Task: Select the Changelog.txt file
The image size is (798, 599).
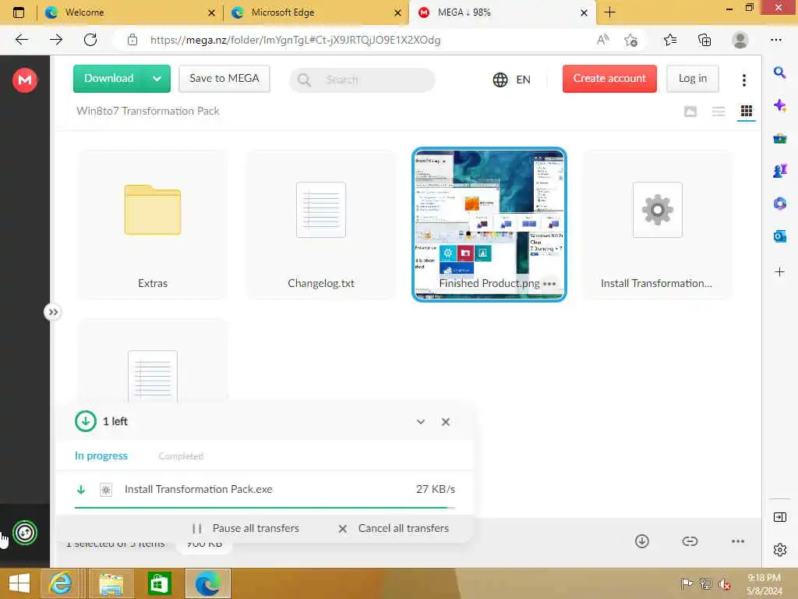Action: [x=320, y=224]
